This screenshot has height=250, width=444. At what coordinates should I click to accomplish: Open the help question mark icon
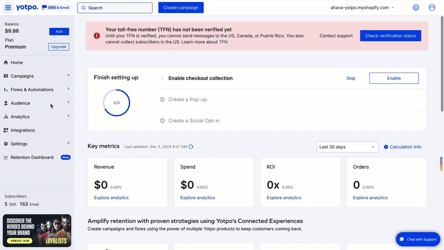[x=416, y=8]
